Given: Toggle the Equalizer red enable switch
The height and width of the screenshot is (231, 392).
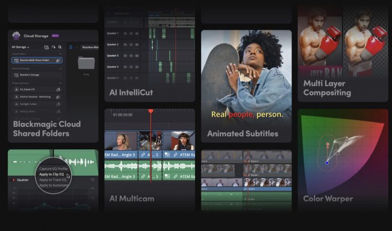Looking at the screenshot, I should click(x=13, y=180).
